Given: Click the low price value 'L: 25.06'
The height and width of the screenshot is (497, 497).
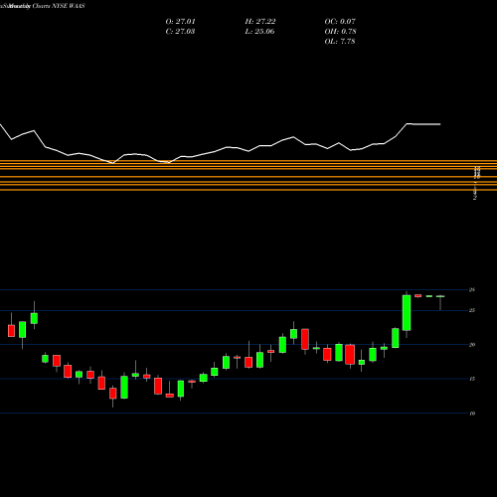Looking at the screenshot, I should click(x=260, y=32).
